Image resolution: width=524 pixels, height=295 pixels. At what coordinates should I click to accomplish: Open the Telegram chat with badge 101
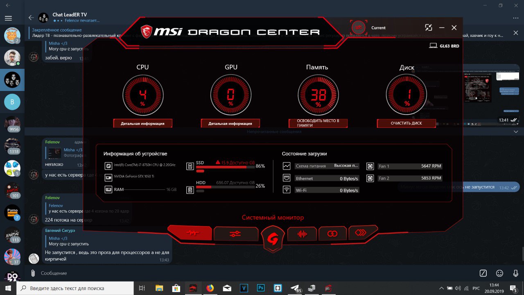click(12, 191)
